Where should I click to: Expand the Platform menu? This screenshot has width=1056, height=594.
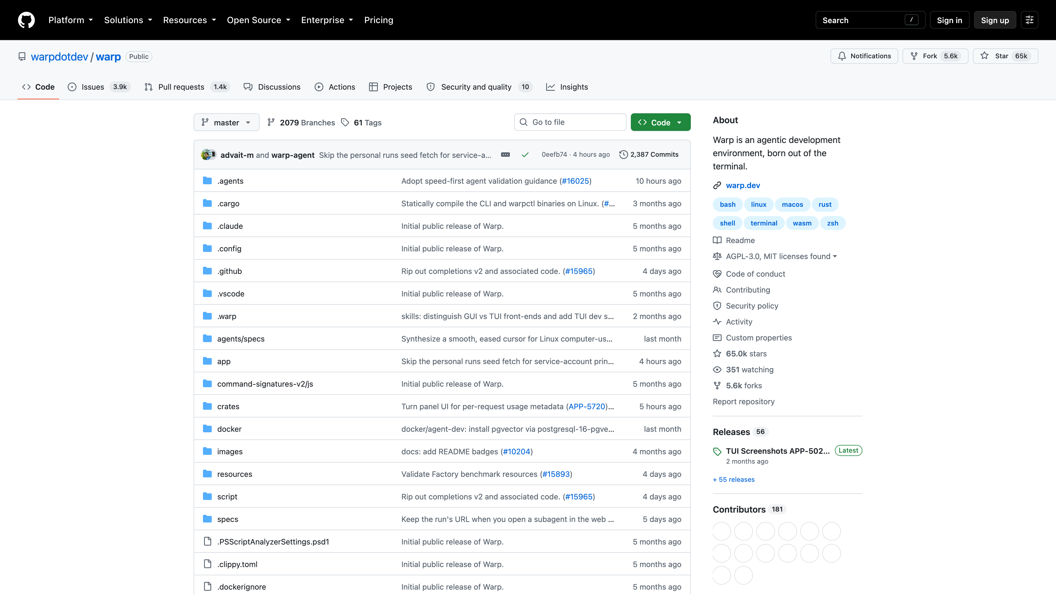[70, 20]
